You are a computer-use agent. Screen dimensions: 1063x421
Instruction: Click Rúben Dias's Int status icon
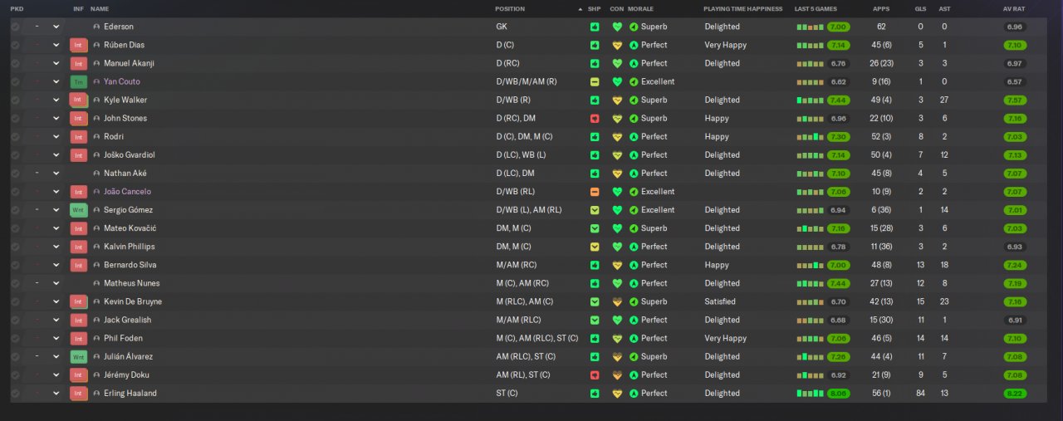78,45
